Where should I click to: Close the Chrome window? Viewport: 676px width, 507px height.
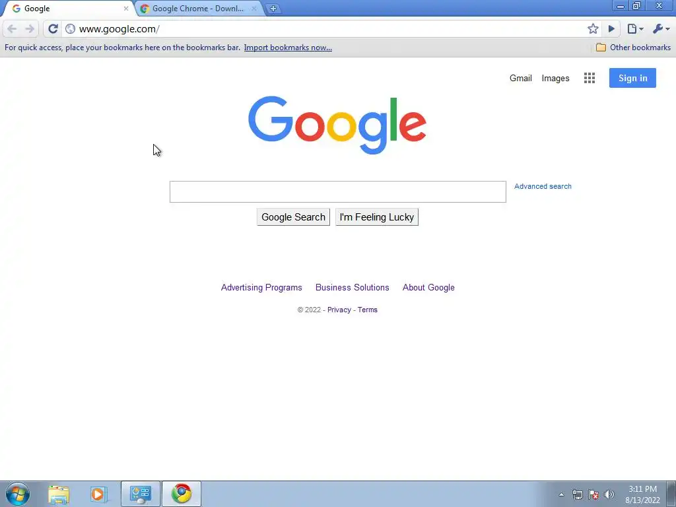(x=659, y=6)
